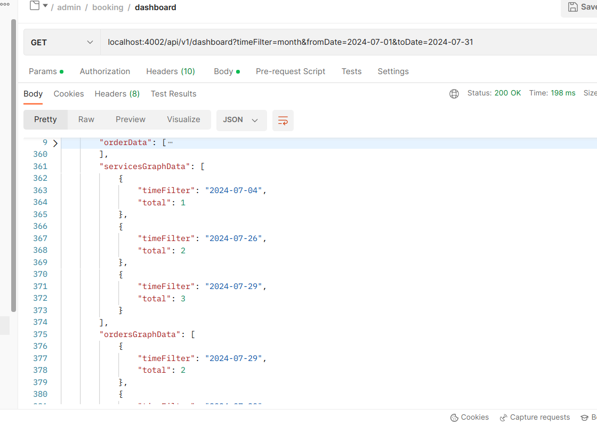597x425 pixels.
Task: Click the request file icon in breadcrumb
Action: pyautogui.click(x=35, y=6)
